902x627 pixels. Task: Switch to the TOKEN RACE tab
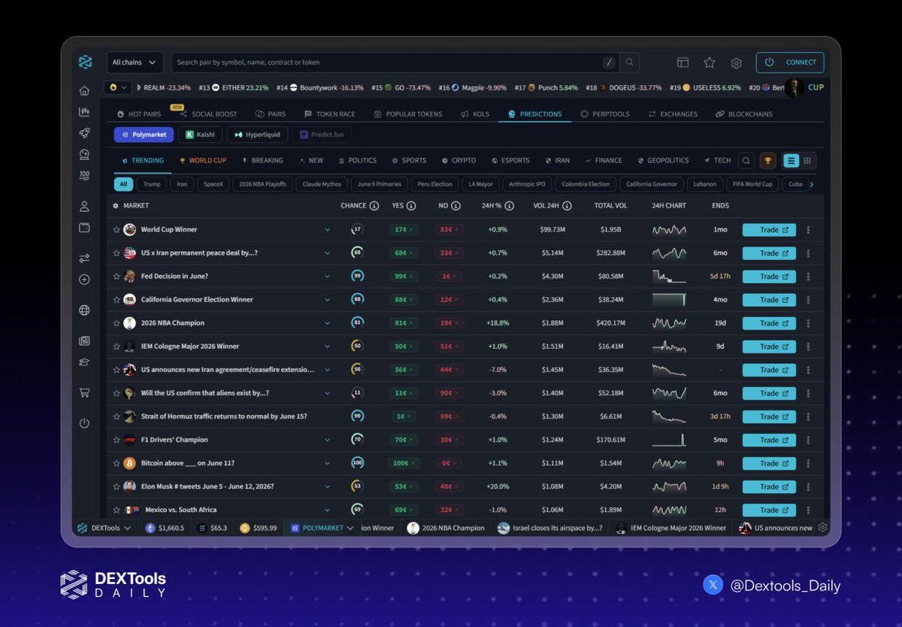330,114
